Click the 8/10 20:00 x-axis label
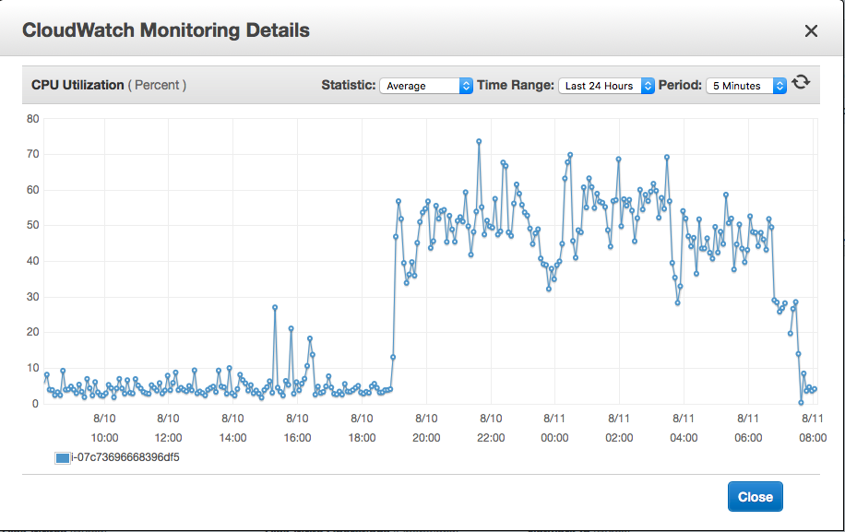The height and width of the screenshot is (532, 845). [x=426, y=428]
